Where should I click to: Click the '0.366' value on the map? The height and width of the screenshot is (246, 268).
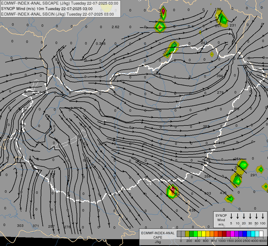coord(101,44)
